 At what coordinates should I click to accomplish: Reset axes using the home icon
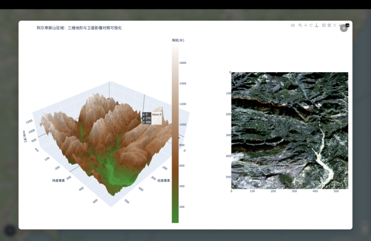[x=339, y=25]
